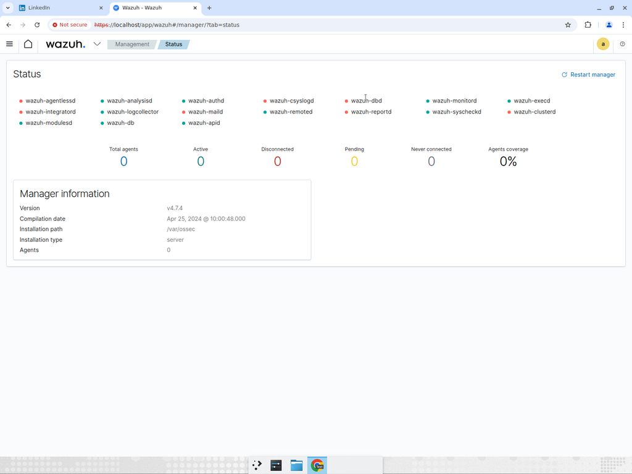Click the wazuh logo
632x474 pixels.
point(65,44)
